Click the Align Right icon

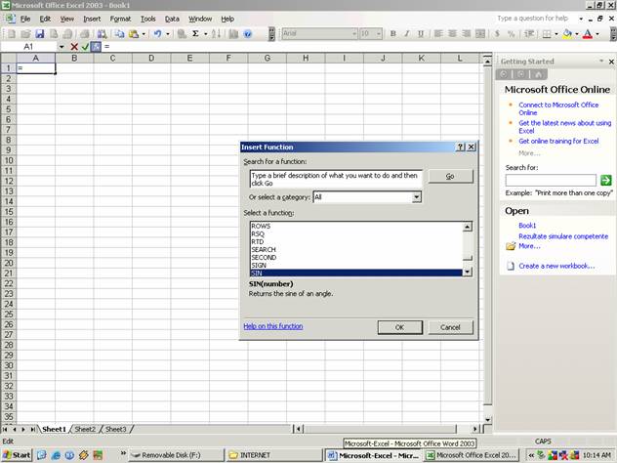pyautogui.click(x=467, y=34)
